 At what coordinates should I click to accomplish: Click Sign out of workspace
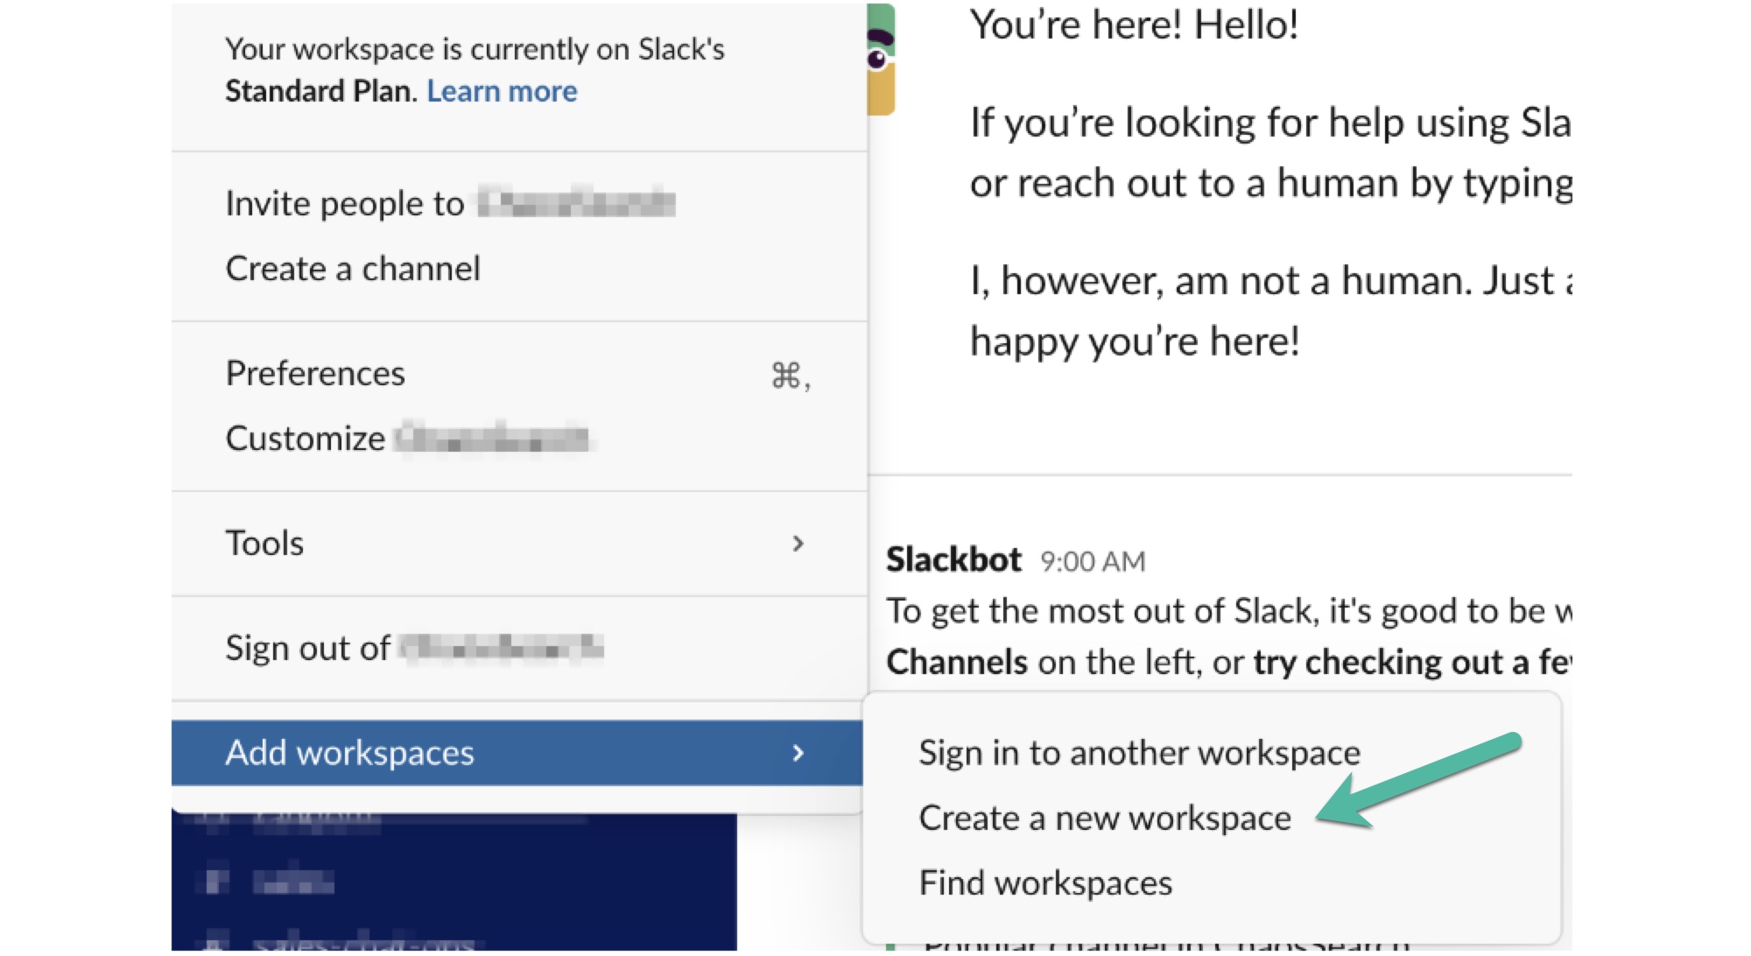pyautogui.click(x=413, y=649)
